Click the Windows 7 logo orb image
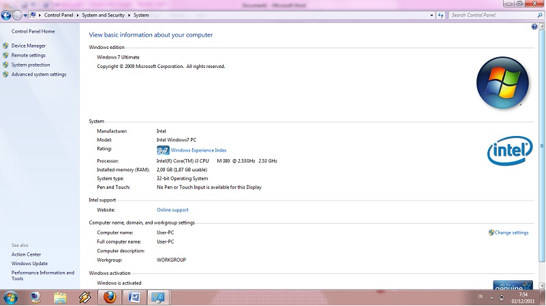Image resolution: width=546 pixels, height=306 pixels. 502,83
